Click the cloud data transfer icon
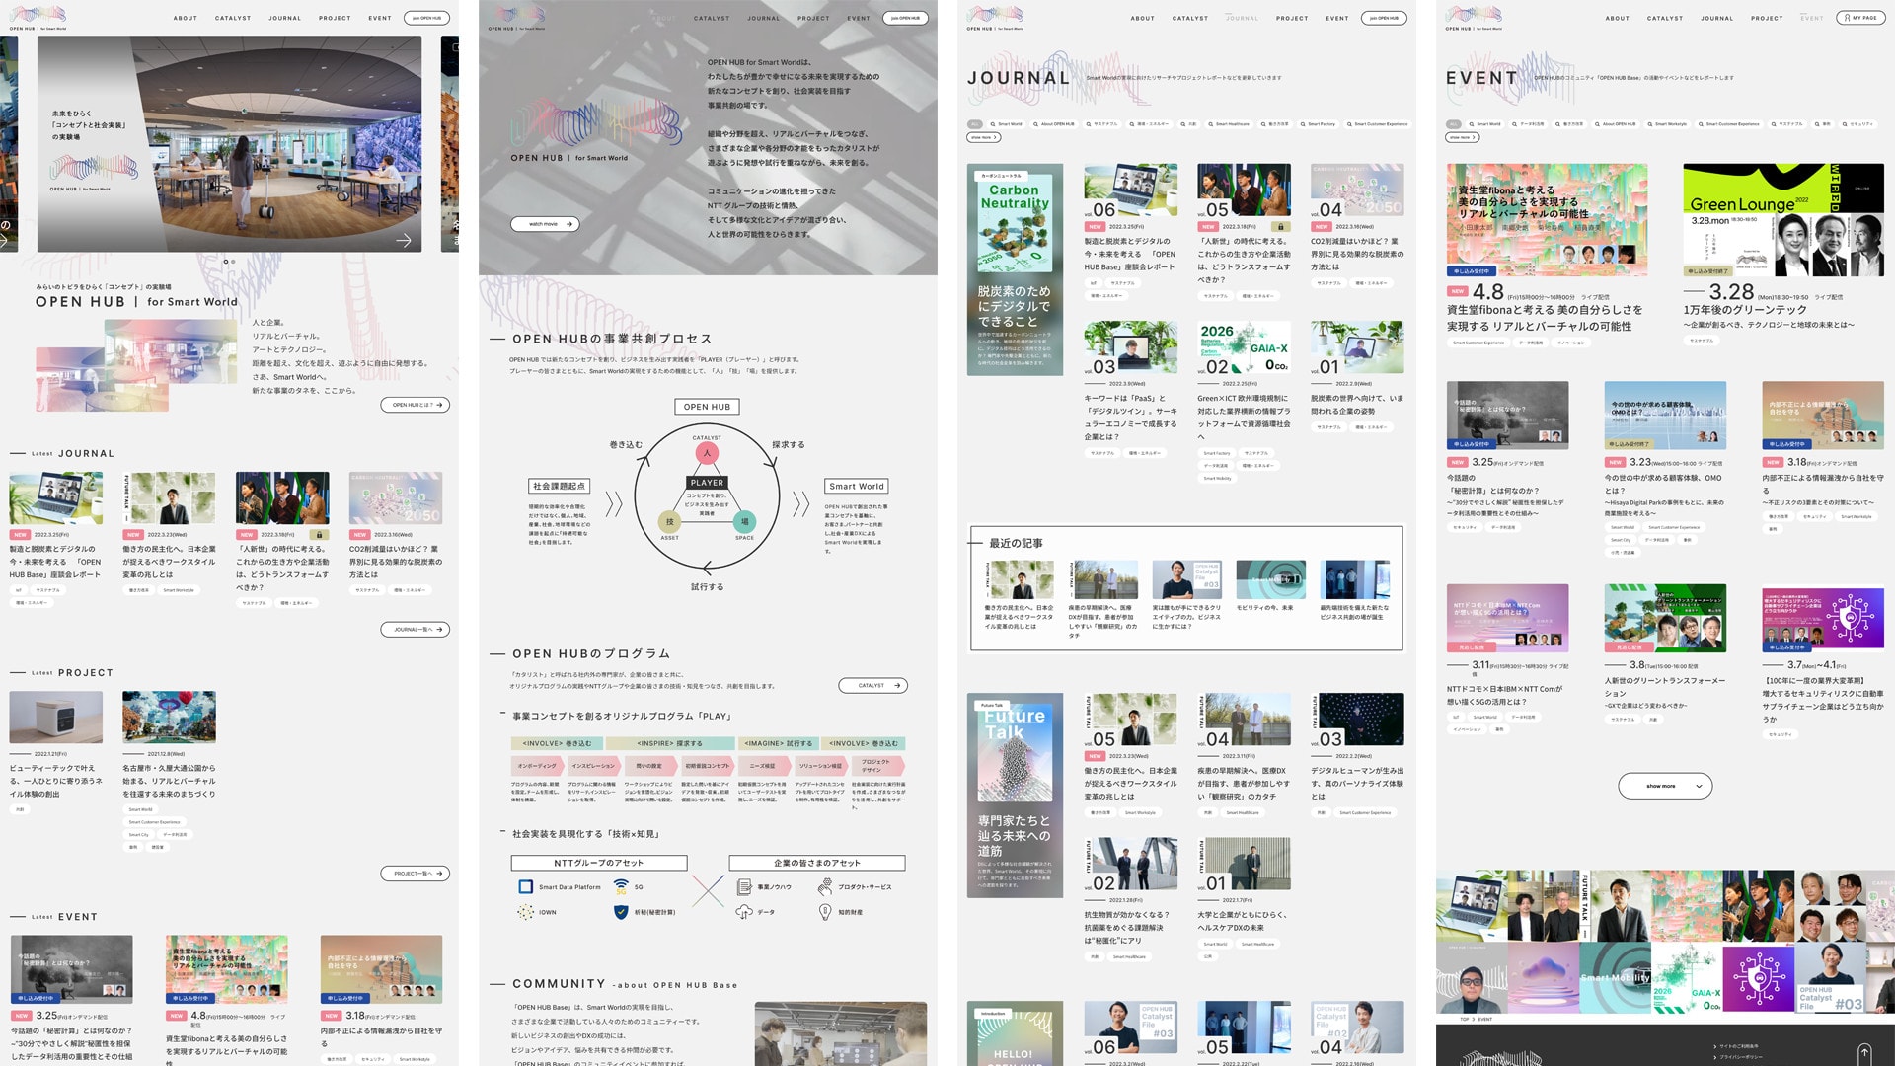The image size is (1895, 1066). coord(744,912)
